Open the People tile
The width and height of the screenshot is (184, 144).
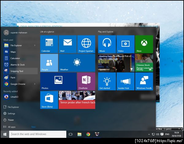tap(49, 63)
